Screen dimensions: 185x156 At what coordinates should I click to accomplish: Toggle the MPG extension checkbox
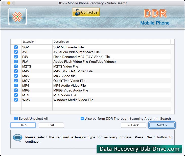click(16, 90)
